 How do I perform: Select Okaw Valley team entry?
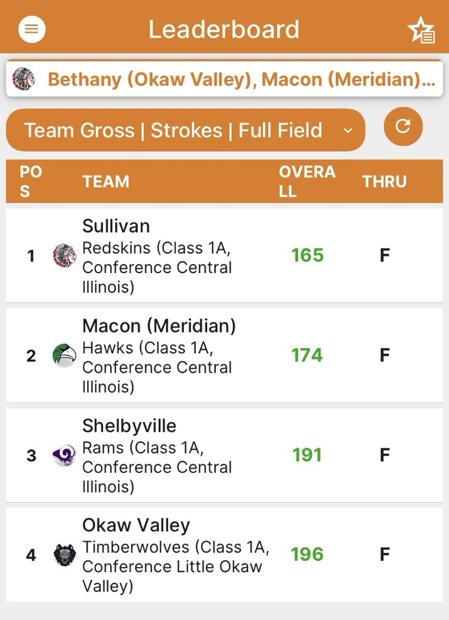(224, 555)
